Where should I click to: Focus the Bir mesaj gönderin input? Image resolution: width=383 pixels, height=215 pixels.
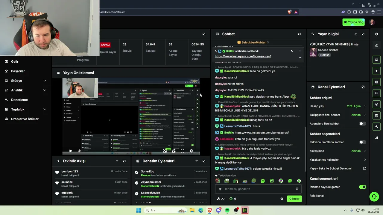(x=259, y=189)
